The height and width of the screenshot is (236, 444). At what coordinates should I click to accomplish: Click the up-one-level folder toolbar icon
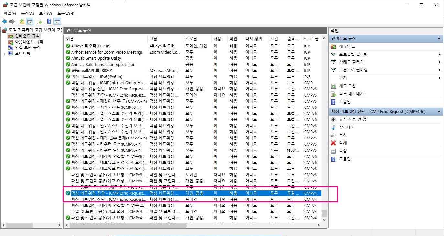pos(22,22)
